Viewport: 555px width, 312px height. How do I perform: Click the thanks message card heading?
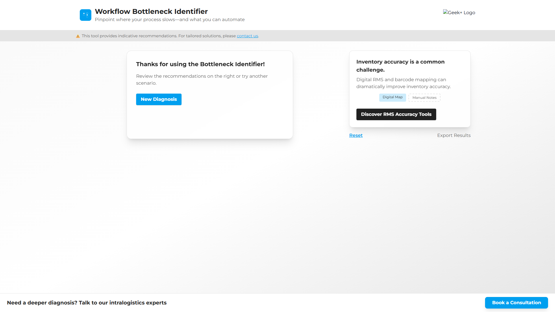(201, 64)
